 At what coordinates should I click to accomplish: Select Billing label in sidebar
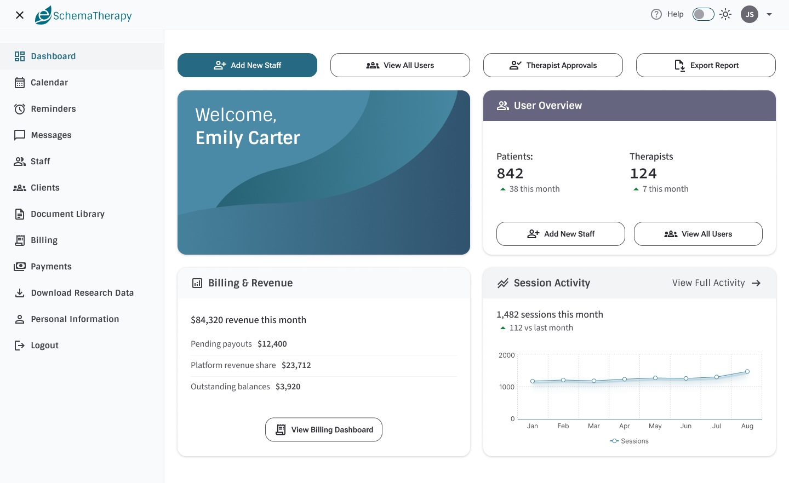click(44, 240)
